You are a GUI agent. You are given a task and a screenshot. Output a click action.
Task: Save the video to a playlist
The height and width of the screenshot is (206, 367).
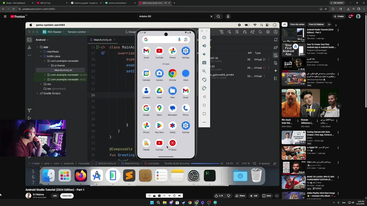pos(266,196)
